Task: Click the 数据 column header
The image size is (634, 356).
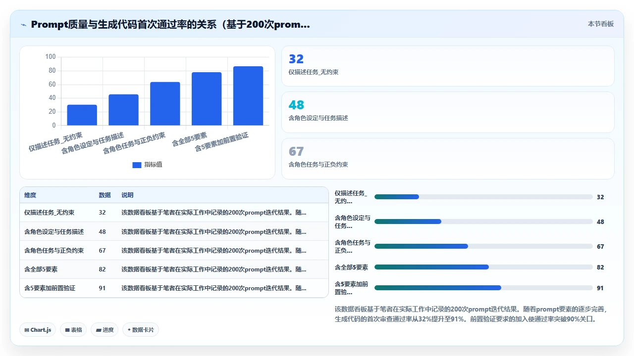Action: (x=105, y=195)
